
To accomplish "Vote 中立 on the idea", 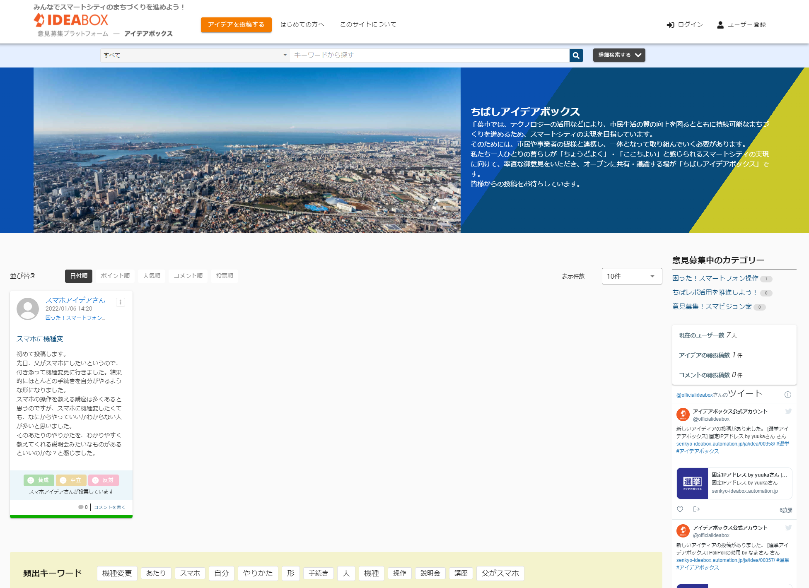I will tap(71, 480).
